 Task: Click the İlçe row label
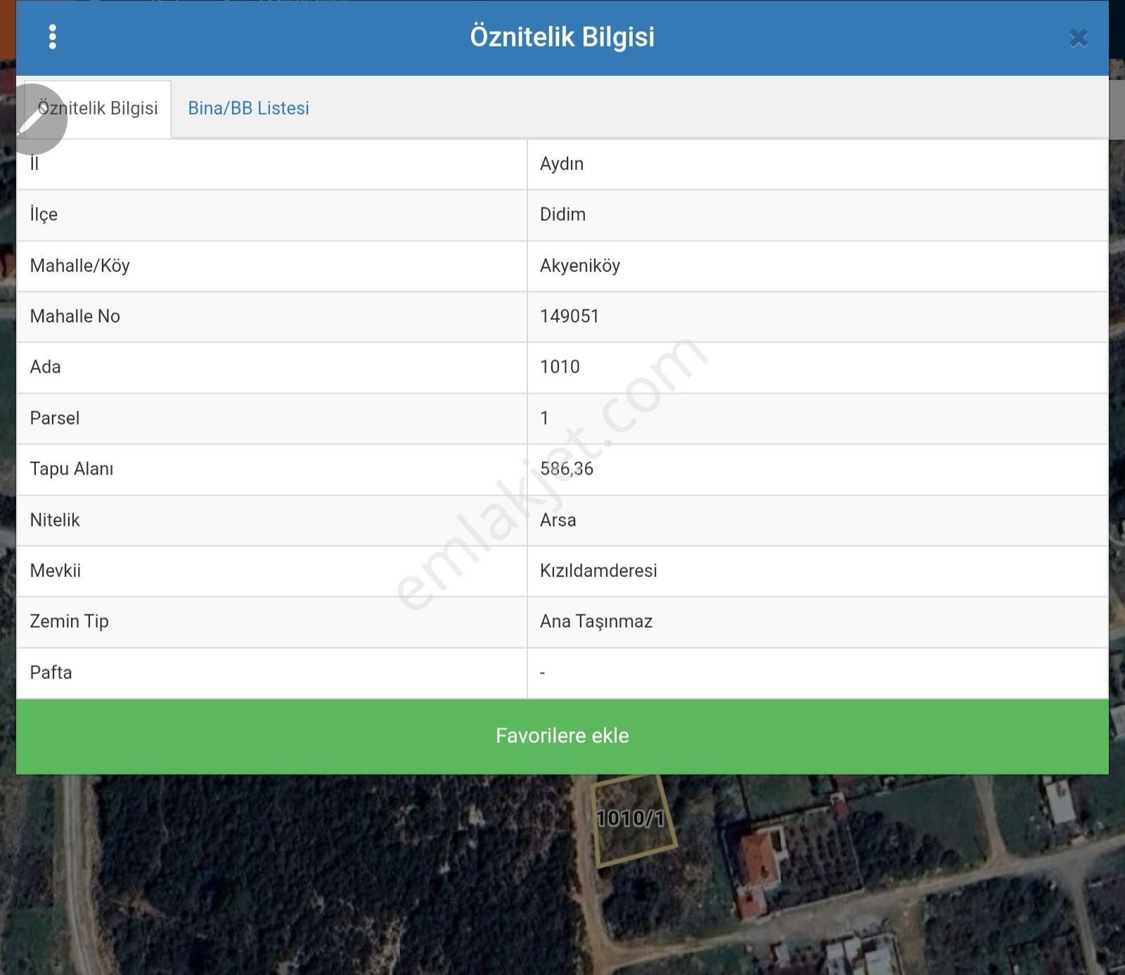tap(44, 214)
